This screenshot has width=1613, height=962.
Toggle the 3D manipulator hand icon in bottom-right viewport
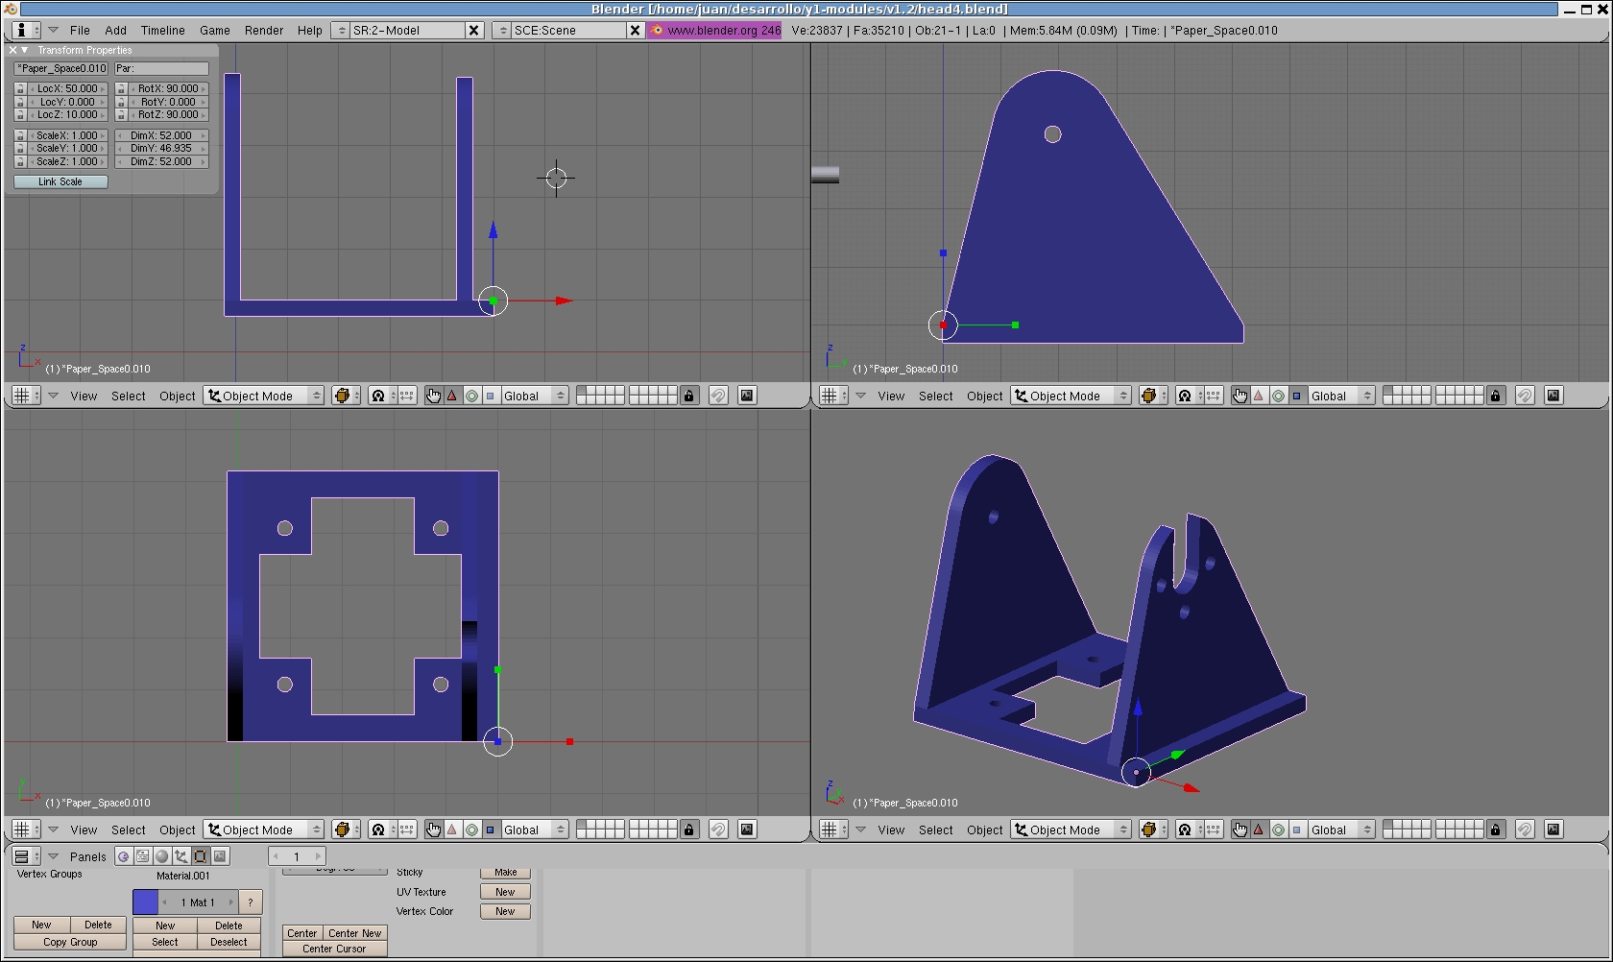point(1240,830)
